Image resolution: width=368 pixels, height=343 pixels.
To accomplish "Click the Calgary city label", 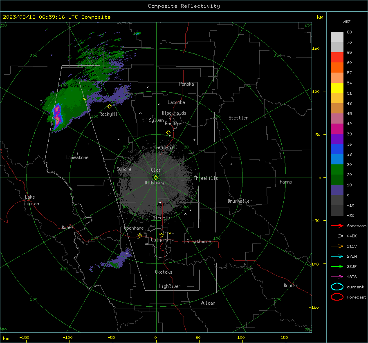I will pos(159,240).
